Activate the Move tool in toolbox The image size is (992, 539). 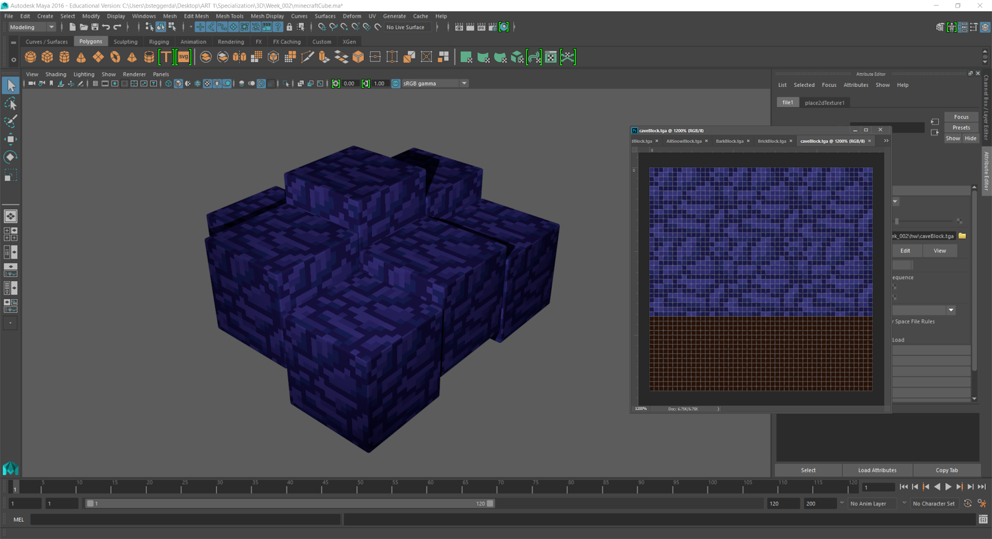[x=11, y=139]
